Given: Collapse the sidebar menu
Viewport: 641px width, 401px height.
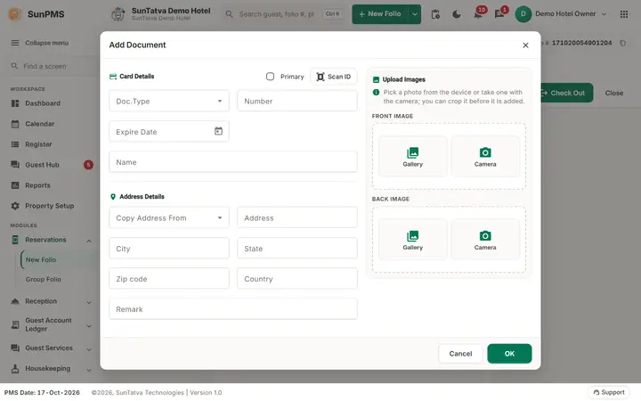Looking at the screenshot, I should [40, 43].
